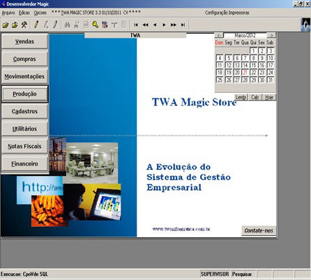Click the sort arrows toolbar icon
The height and width of the screenshot is (280, 311).
[105, 24]
